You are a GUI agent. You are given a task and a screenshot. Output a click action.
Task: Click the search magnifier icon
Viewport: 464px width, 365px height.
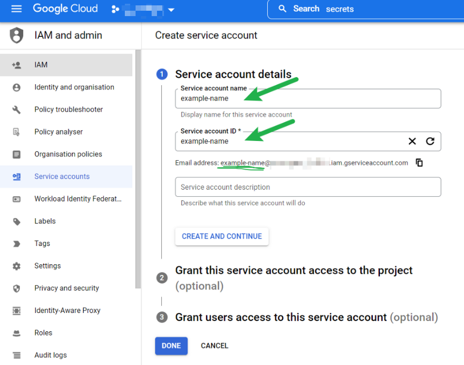pos(282,9)
